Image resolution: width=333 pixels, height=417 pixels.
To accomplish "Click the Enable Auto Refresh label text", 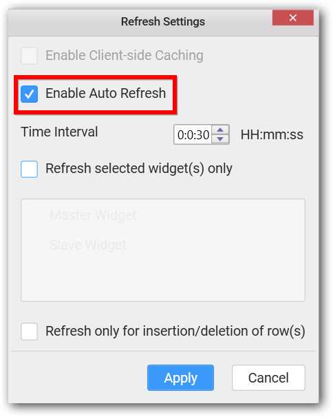I will point(106,93).
